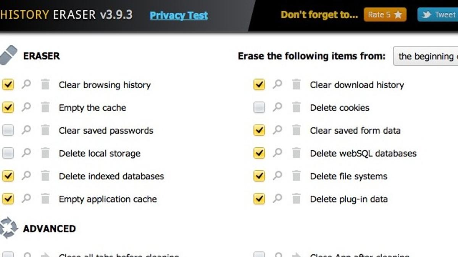The height and width of the screenshot is (257, 458).
Task: Uncheck the Clear browsing history checkbox
Action: 8,85
